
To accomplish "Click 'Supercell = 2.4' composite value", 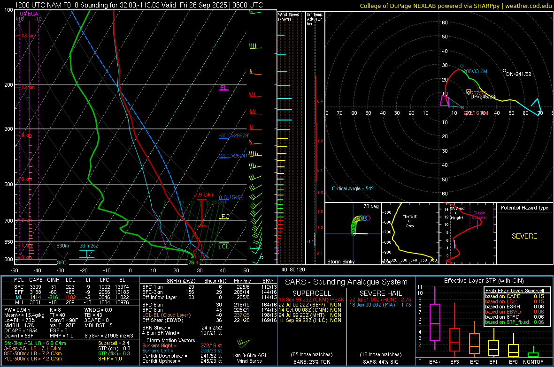I will pos(114,343).
